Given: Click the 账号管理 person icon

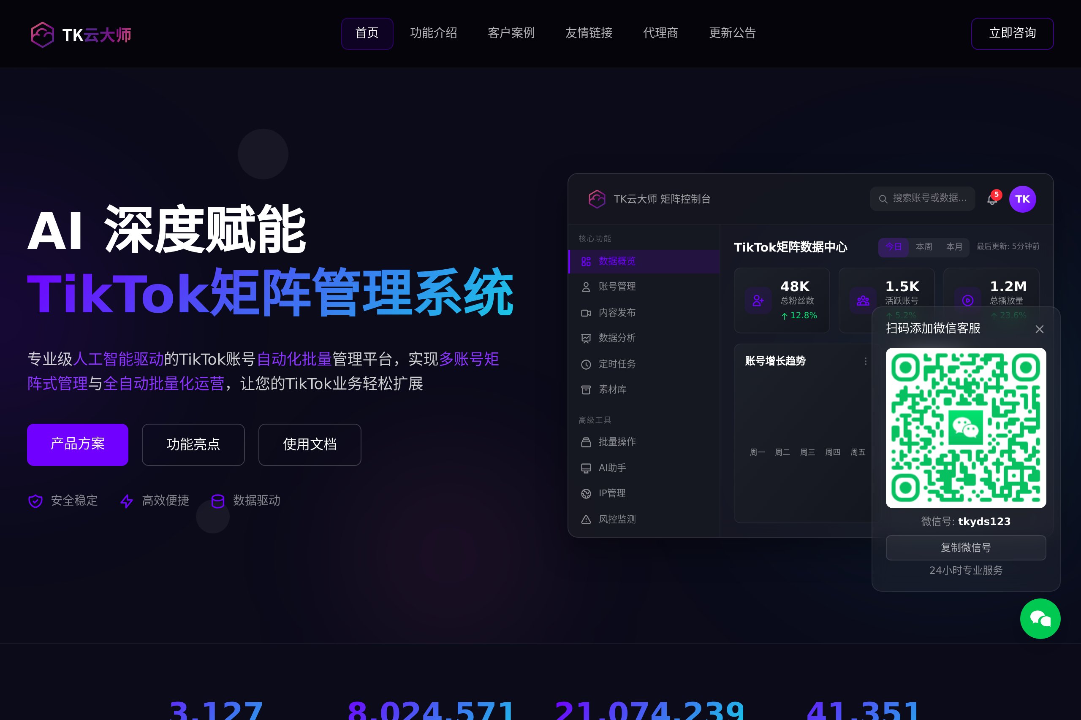Looking at the screenshot, I should 586,287.
